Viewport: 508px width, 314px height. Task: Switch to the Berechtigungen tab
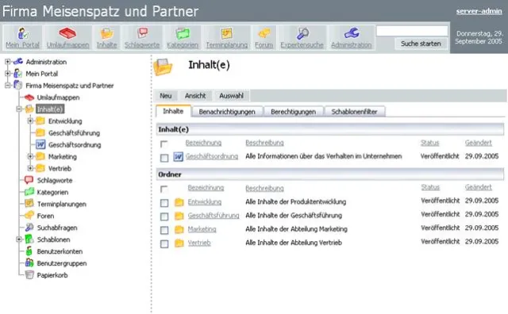click(x=293, y=112)
